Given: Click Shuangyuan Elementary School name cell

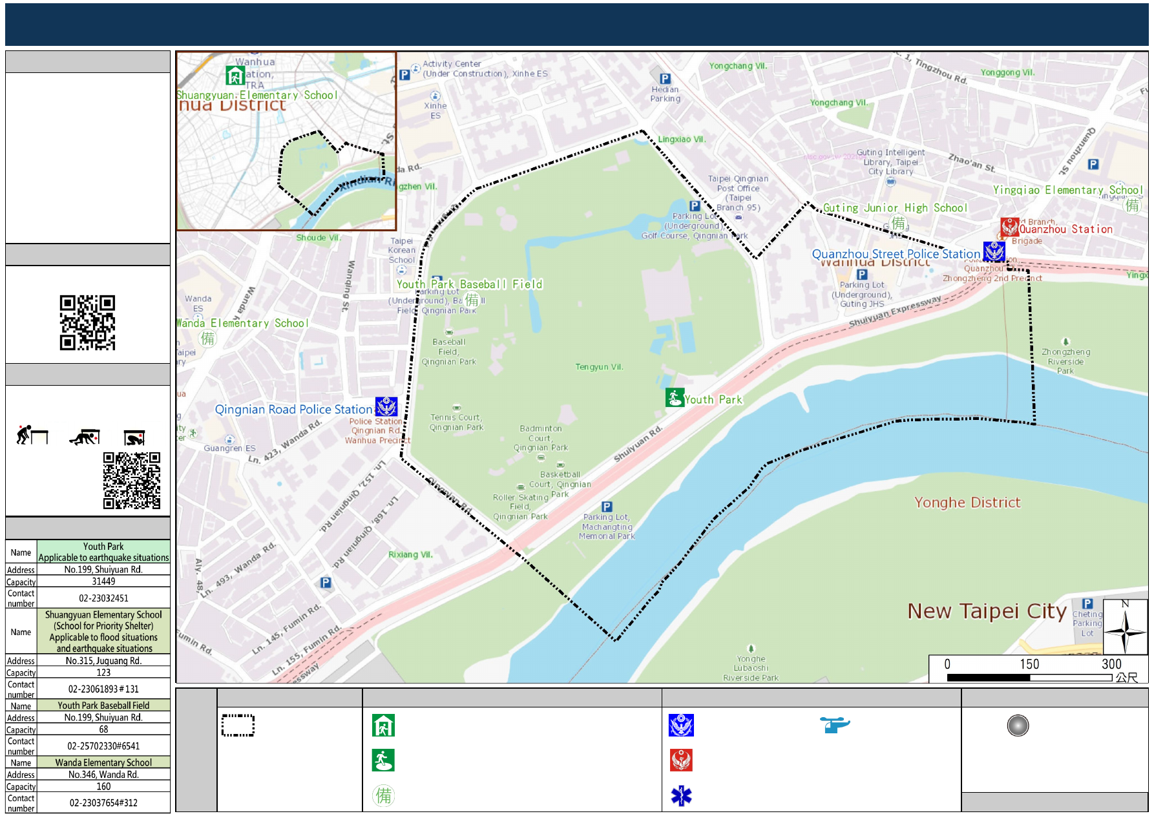Looking at the screenshot, I should [x=103, y=631].
